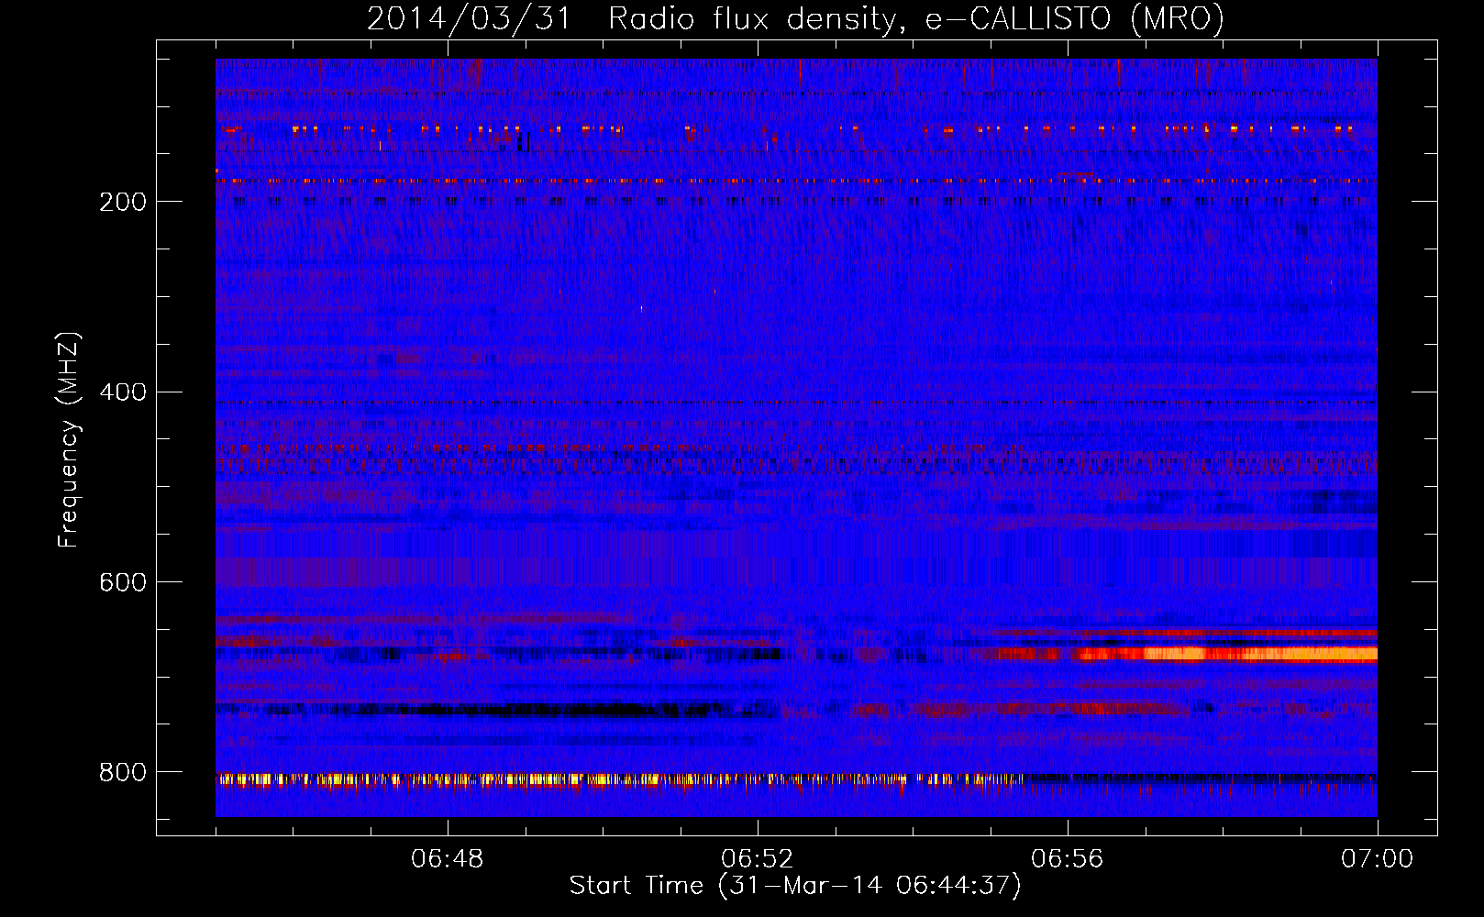The height and width of the screenshot is (917, 1484).
Task: Click the 06:52 time tick label
Action: click(x=758, y=859)
